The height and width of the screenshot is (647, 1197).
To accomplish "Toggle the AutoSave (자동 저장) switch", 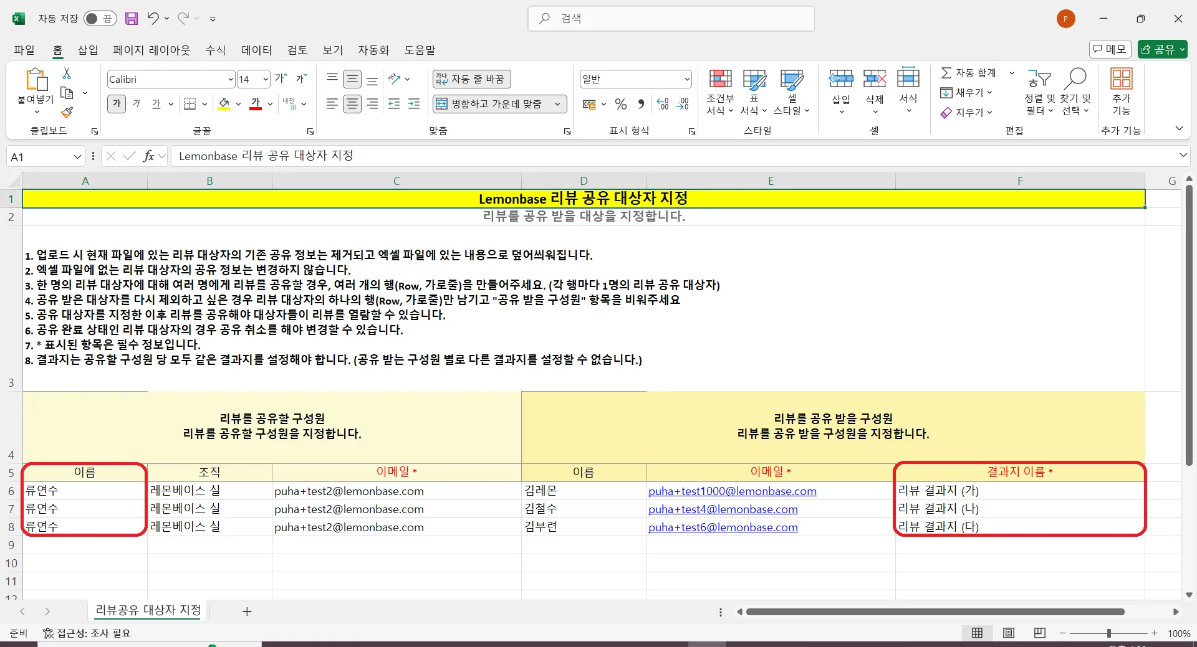I will [x=100, y=19].
